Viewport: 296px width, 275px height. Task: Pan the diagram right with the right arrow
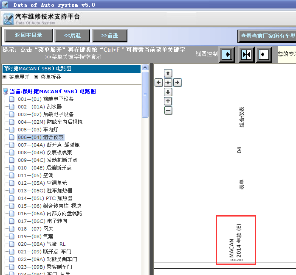177,83
